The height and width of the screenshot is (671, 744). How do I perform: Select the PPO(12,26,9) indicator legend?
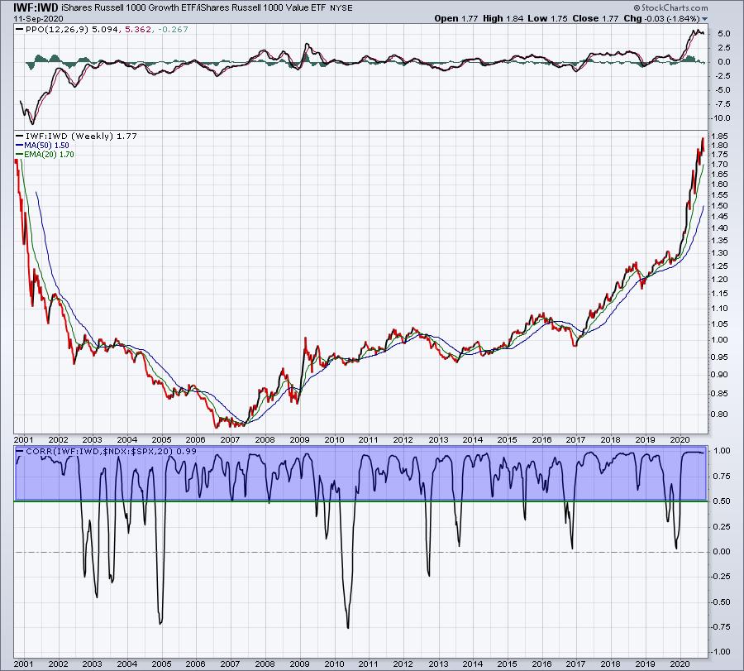57,30
